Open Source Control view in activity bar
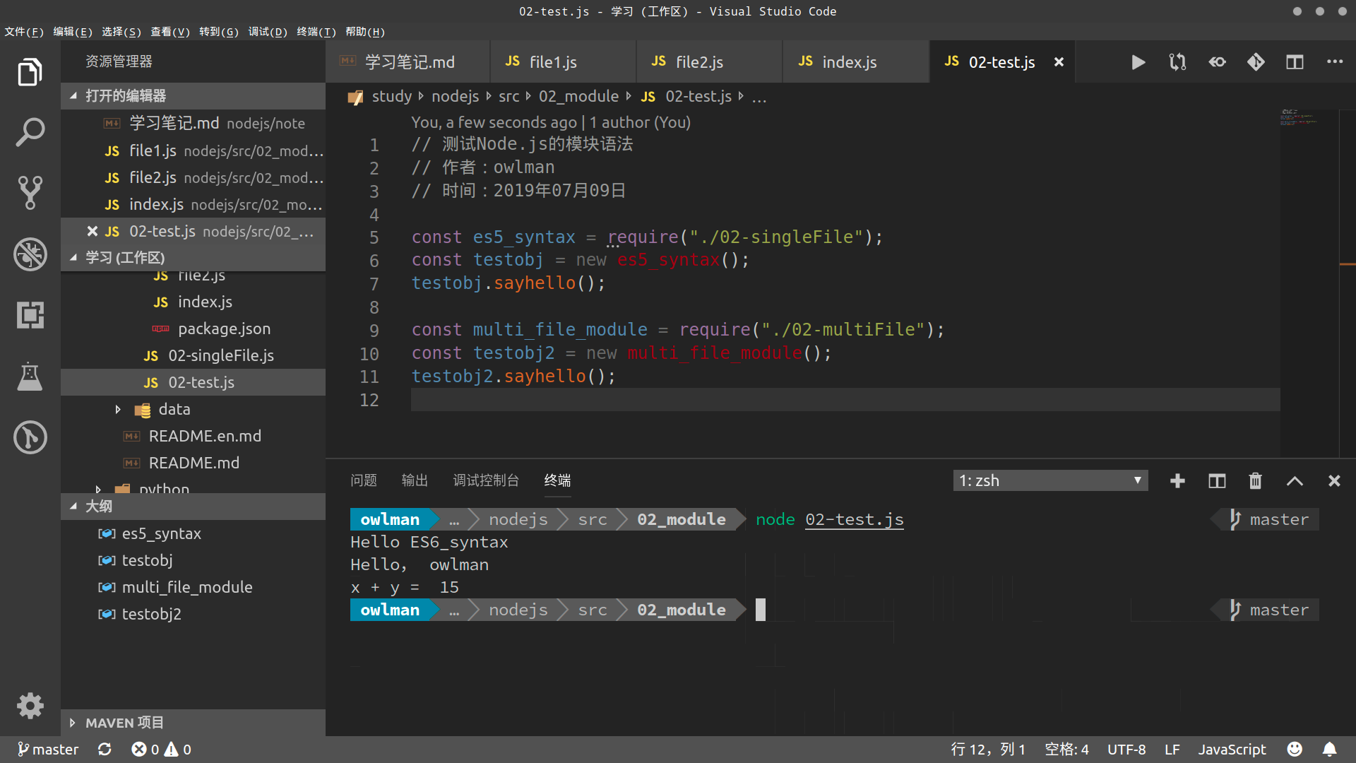This screenshot has width=1356, height=763. click(x=30, y=193)
